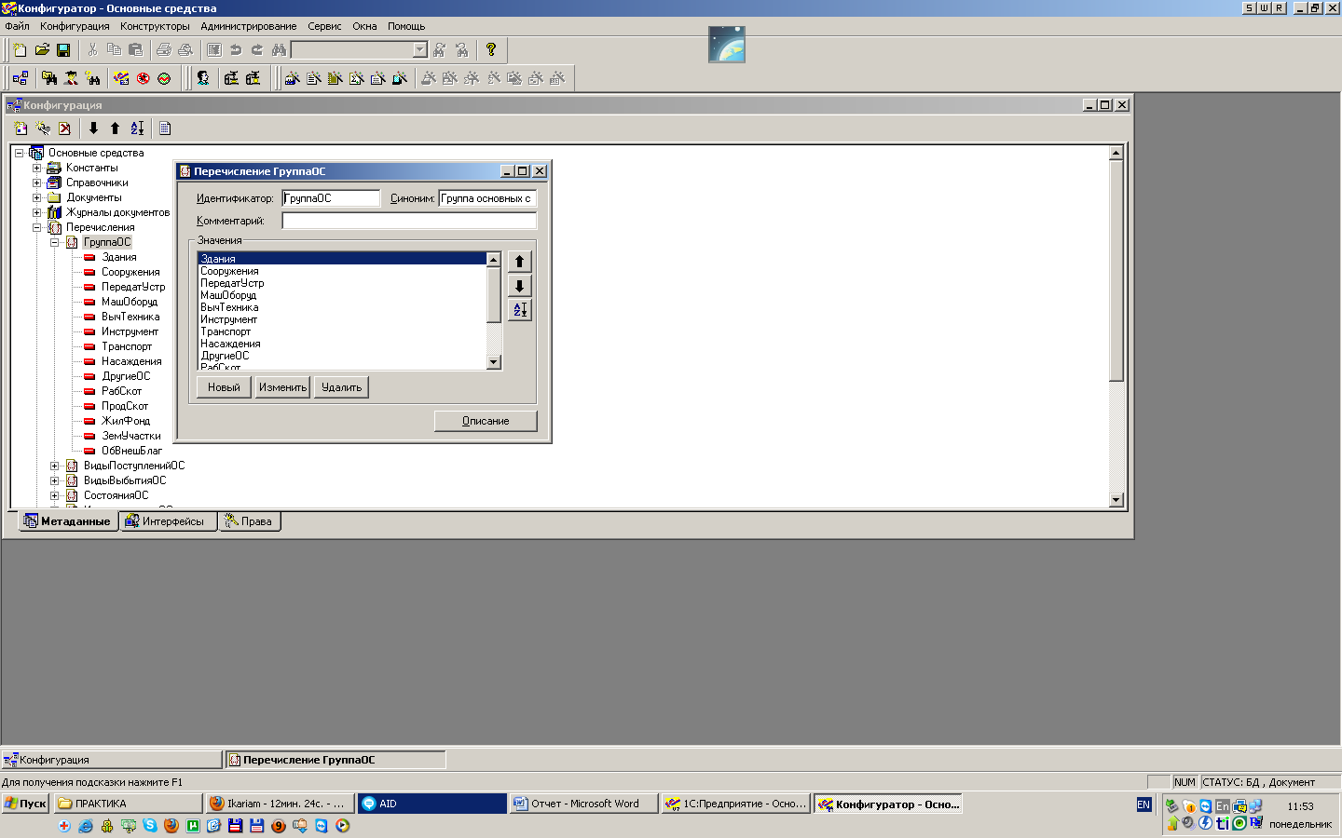Click the red debugger bug icon
The width and height of the screenshot is (1342, 838).
(x=143, y=78)
